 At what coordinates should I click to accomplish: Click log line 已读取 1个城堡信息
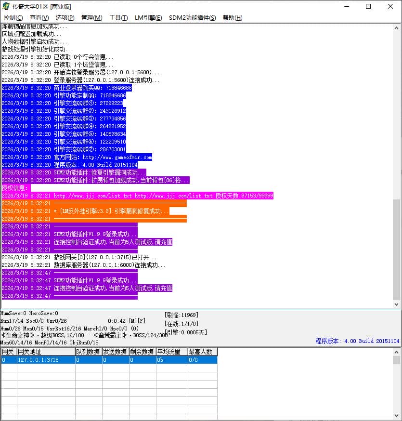[x=57, y=65]
